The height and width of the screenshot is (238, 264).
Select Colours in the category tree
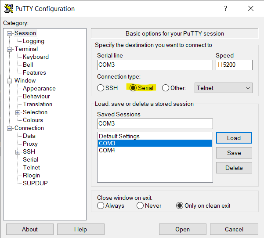click(33, 120)
